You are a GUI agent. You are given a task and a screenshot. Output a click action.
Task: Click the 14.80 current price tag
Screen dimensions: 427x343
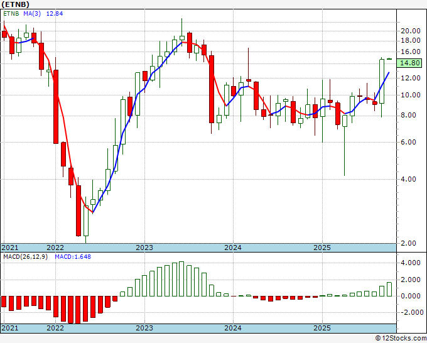(410, 63)
